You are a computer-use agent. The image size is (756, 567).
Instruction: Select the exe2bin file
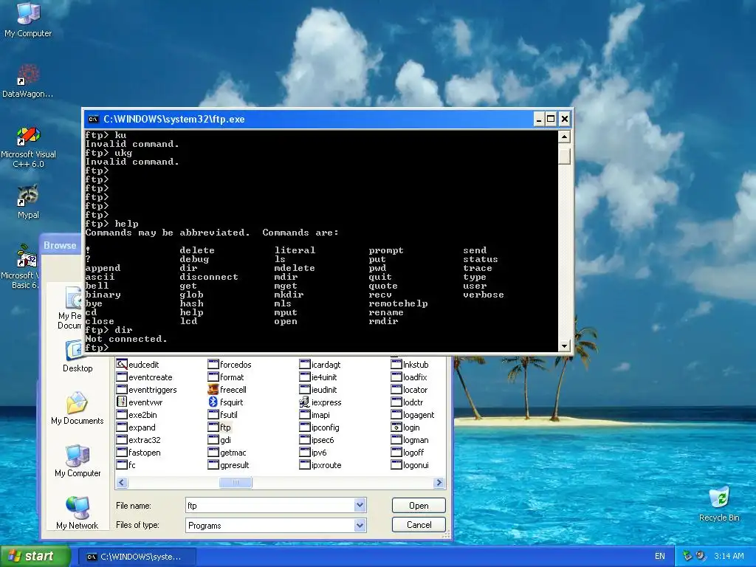137,415
